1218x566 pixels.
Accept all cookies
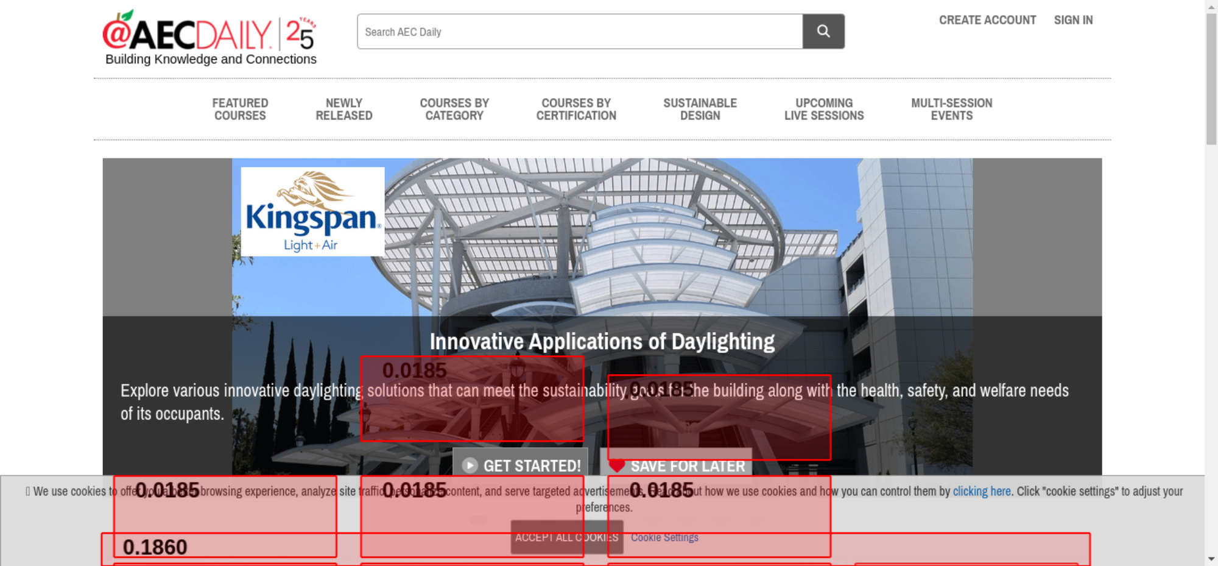tap(566, 537)
